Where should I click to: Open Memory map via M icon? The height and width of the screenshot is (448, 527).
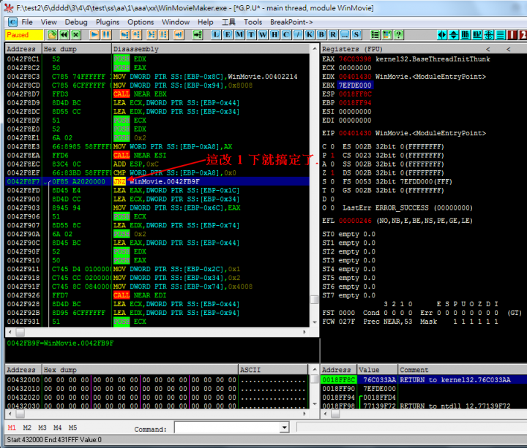coord(239,34)
